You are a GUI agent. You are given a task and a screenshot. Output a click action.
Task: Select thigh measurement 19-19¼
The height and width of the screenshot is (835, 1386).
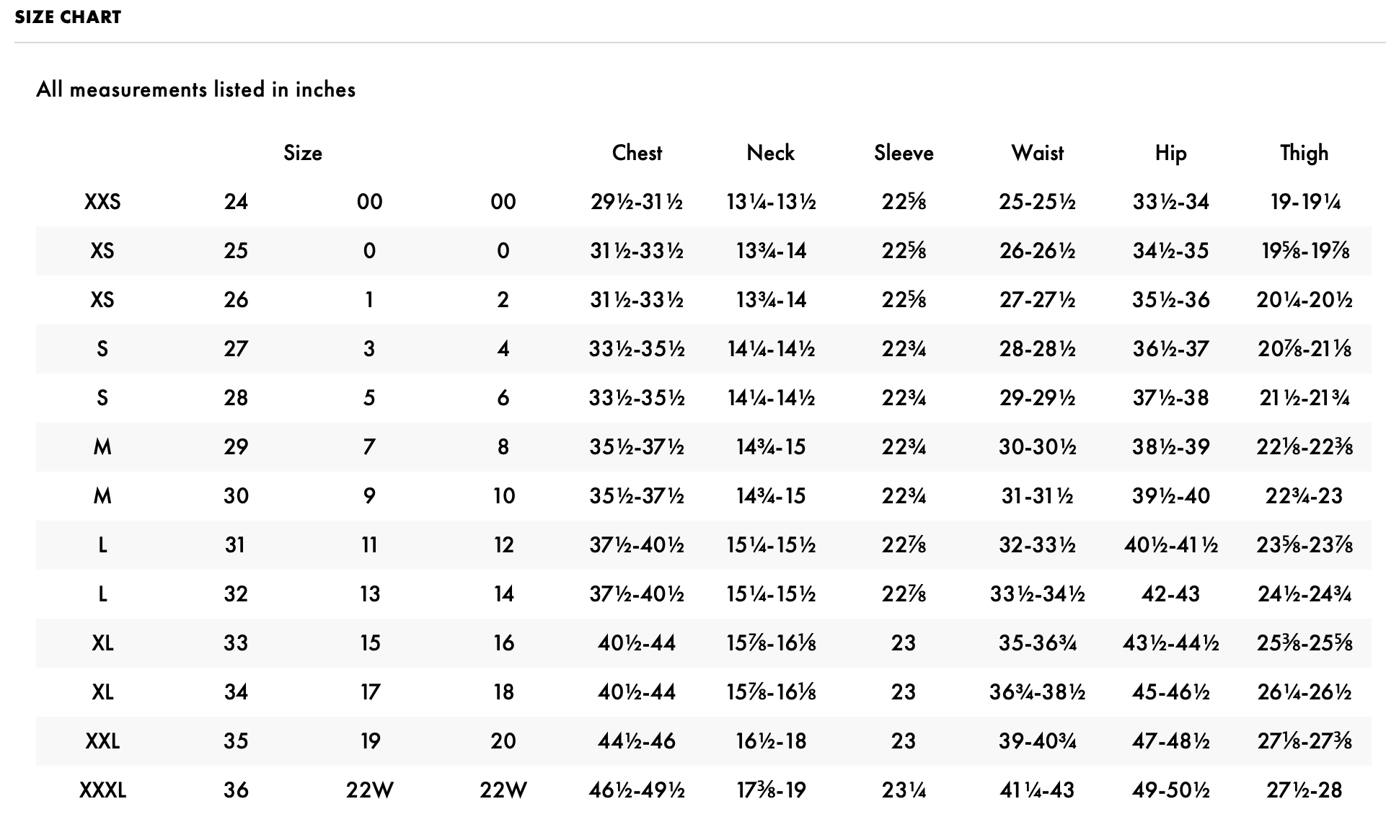pyautogui.click(x=1304, y=202)
